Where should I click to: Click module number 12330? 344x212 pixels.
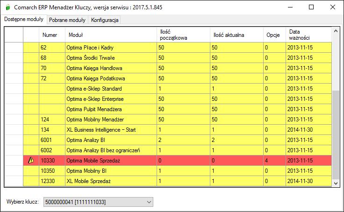pos(52,181)
